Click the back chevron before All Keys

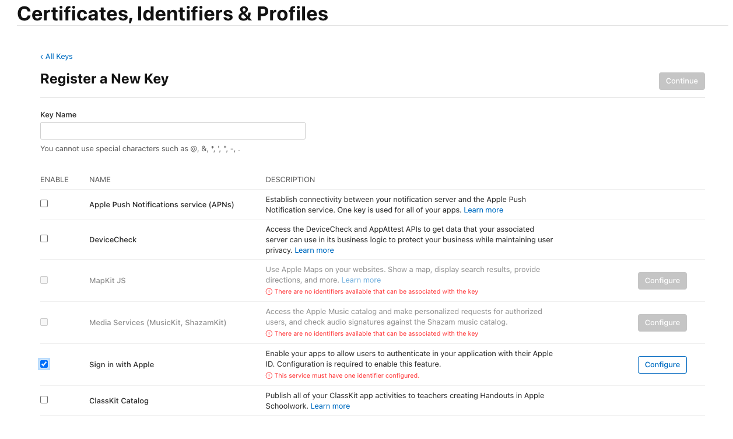pos(41,56)
